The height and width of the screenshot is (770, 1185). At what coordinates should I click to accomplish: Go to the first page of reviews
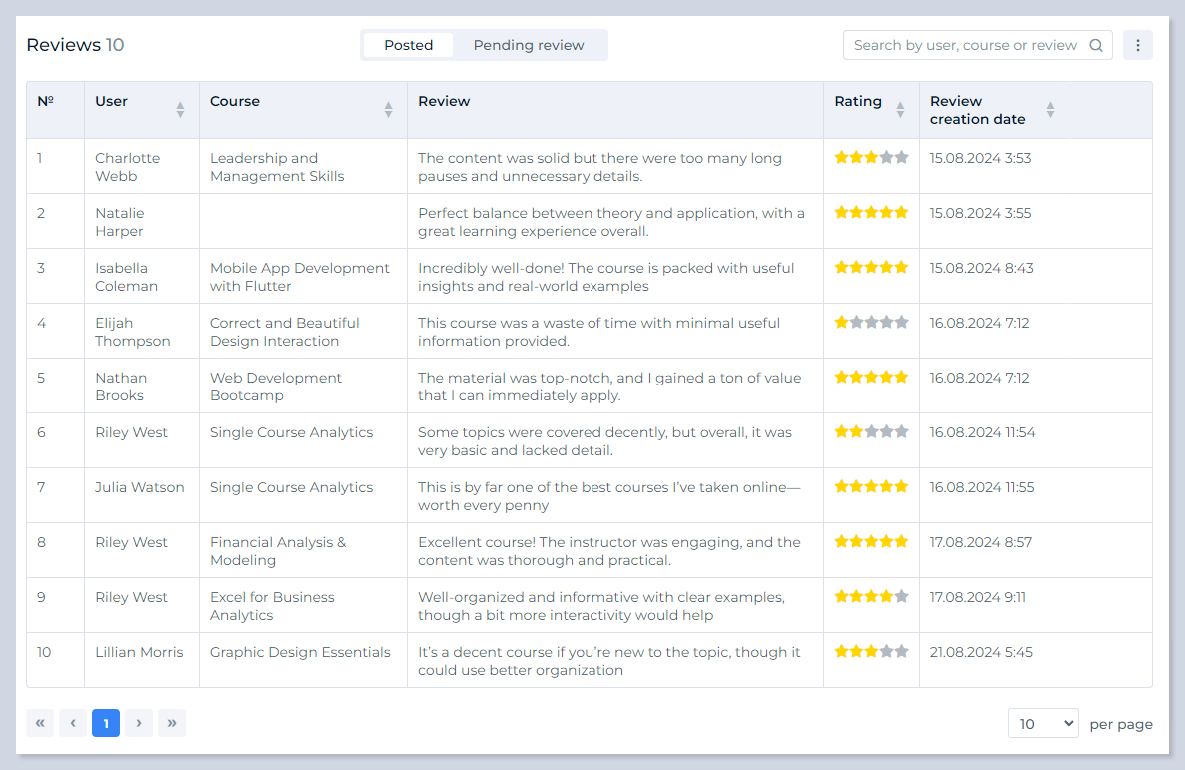point(40,723)
